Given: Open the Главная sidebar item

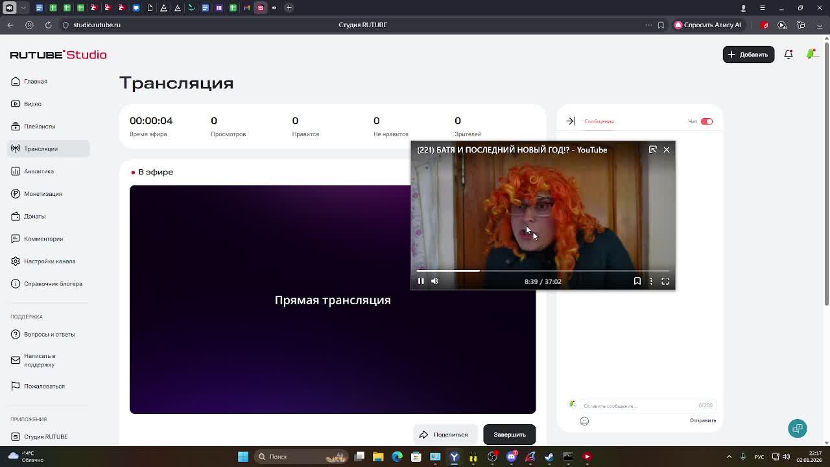Looking at the screenshot, I should pos(35,81).
